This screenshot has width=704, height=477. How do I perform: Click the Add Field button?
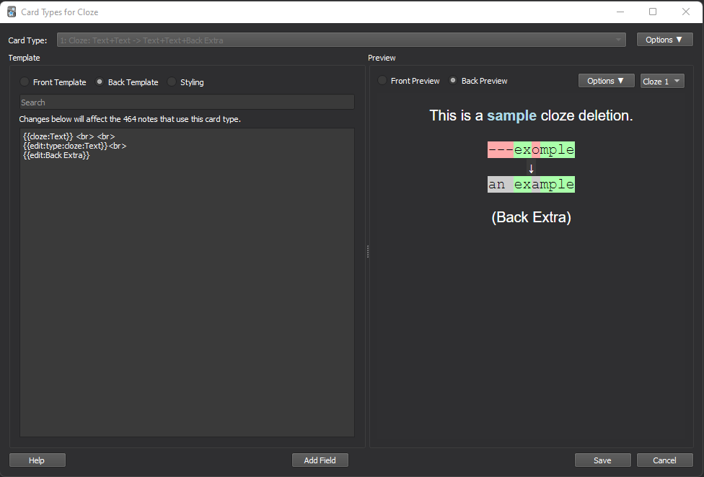point(320,460)
